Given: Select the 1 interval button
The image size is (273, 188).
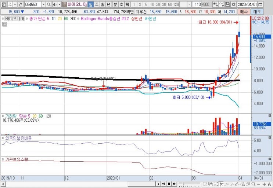Looking at the screenshot, I should (134, 4).
